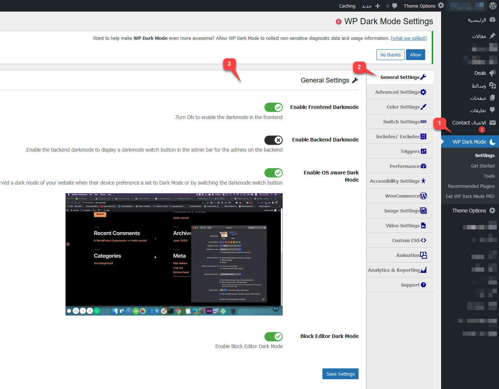Click the WordPress logo in admin bar
The image size is (499, 389).
(492, 6)
